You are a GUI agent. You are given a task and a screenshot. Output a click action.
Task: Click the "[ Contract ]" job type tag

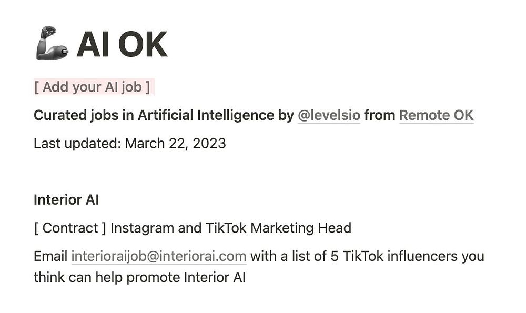(70, 228)
